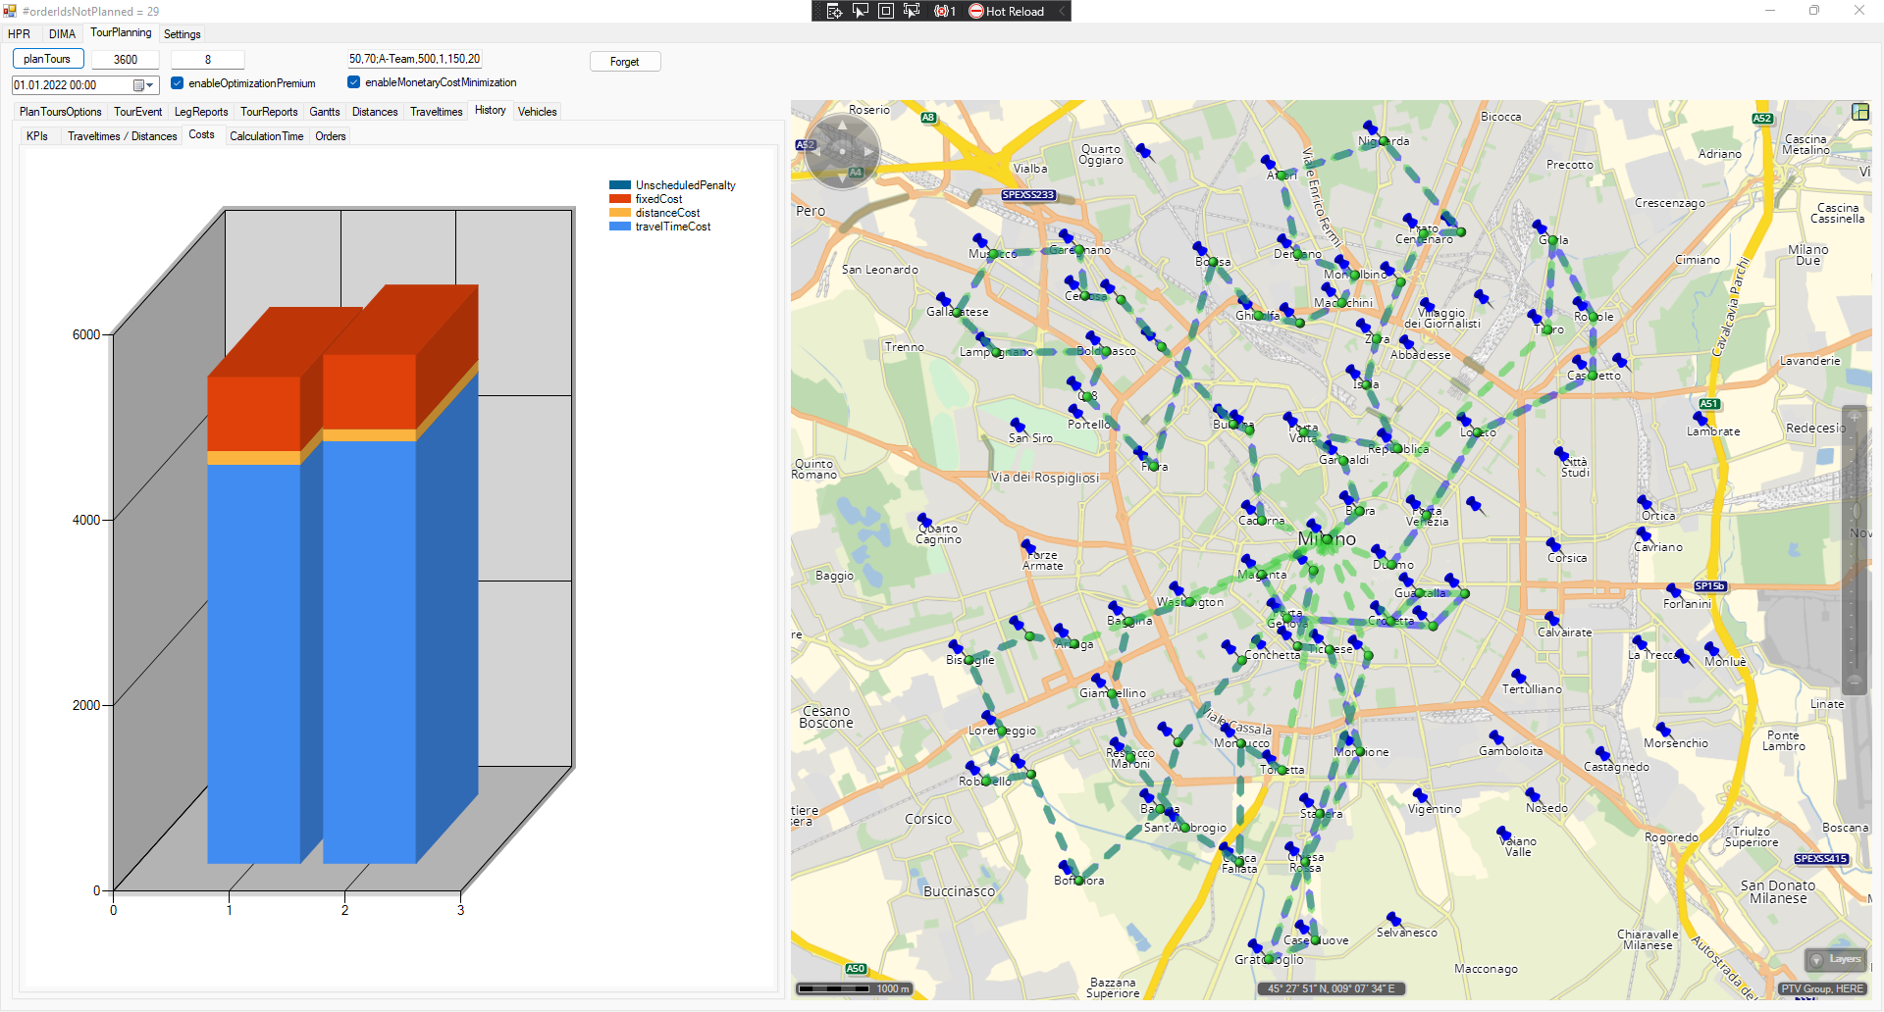Click the 3600 input field
1884x1012 pixels.
[x=126, y=60]
